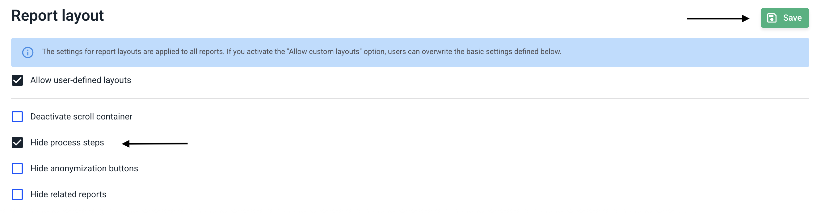The width and height of the screenshot is (821, 213).
Task: Enable the Deactivate scroll container checkbox
Action: pyautogui.click(x=17, y=116)
